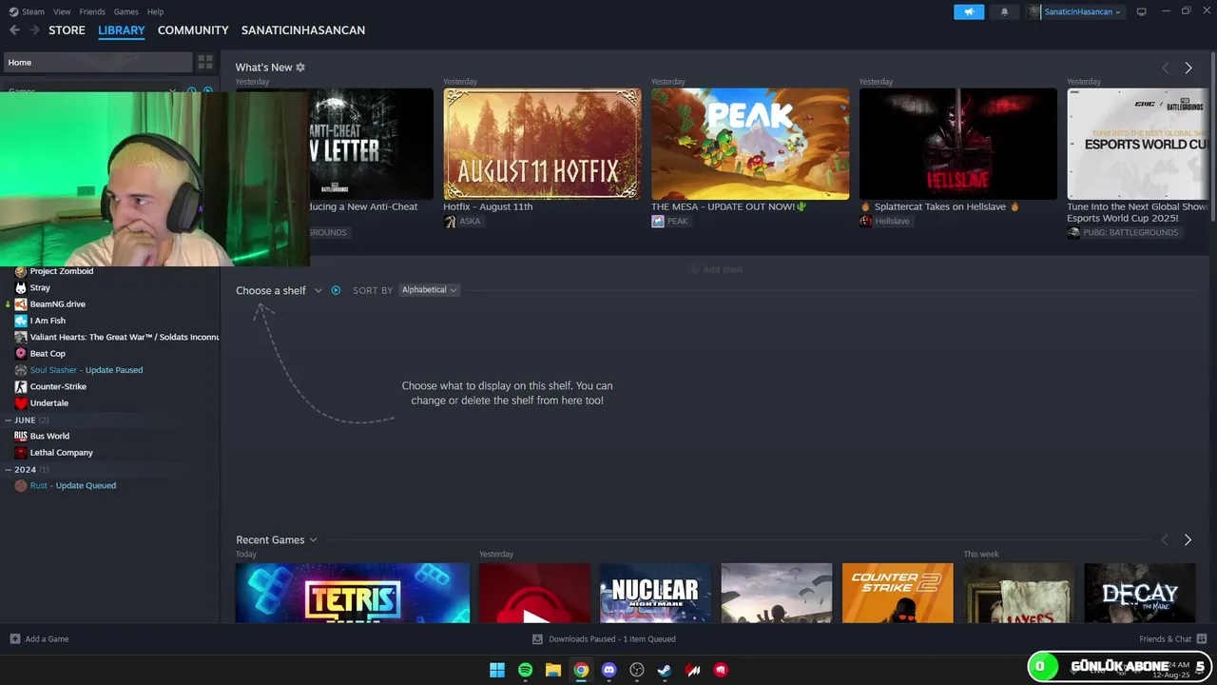Click the Stray game icon
The width and height of the screenshot is (1217, 685).
point(21,287)
